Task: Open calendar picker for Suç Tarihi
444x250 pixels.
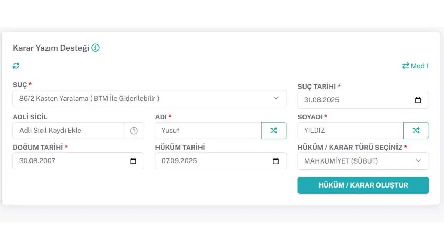Action: pyautogui.click(x=418, y=100)
